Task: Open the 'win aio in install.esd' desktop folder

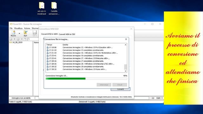Action: tap(42, 9)
